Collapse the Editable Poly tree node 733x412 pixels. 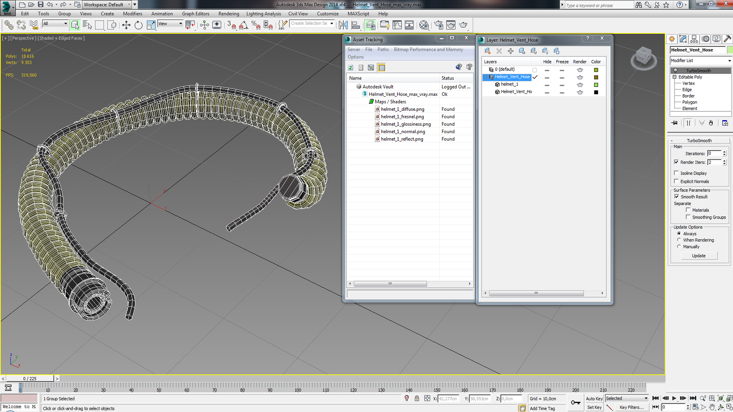[x=675, y=77]
